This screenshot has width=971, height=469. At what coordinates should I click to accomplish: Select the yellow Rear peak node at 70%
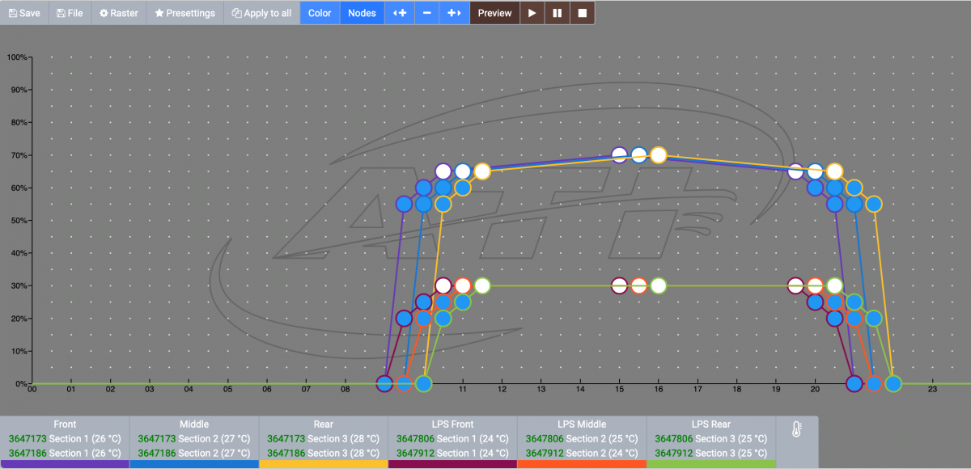[x=659, y=155]
